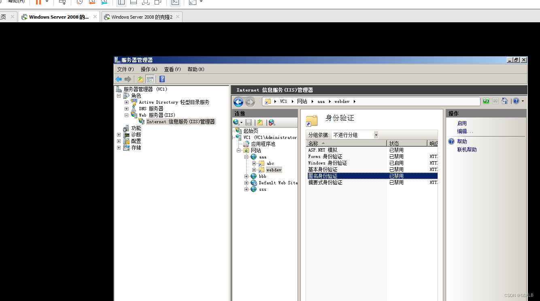
Task: Click the up-one-level folder icon in Server Manager toolbar
Action: 140,79
